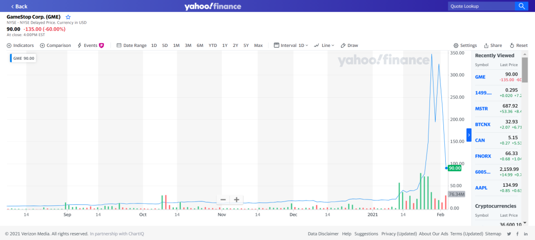Select the 6M date range
Image resolution: width=535 pixels, height=240 pixels.
click(200, 45)
